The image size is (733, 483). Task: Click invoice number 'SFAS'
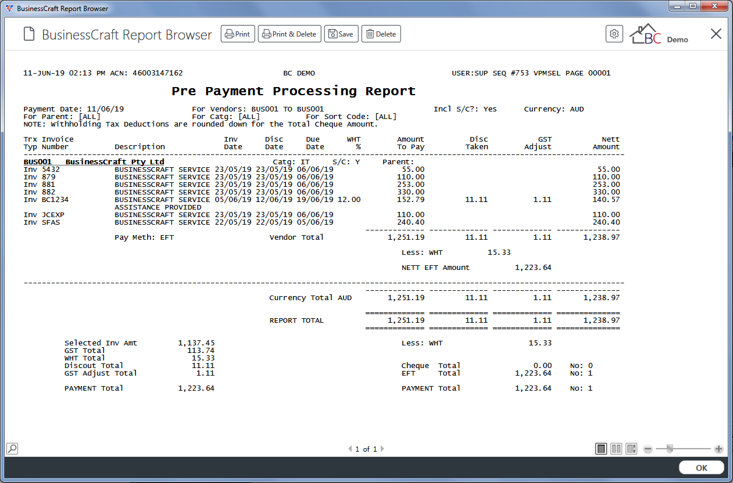[x=51, y=222]
